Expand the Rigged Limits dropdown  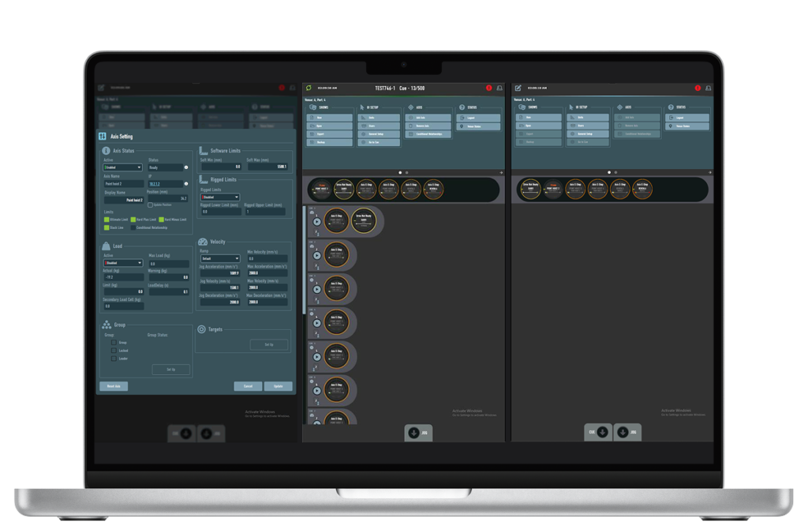220,197
